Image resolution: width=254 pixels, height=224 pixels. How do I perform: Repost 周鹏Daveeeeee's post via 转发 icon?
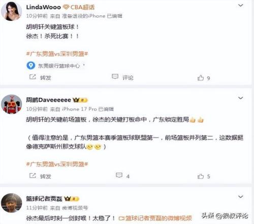tap(33, 176)
